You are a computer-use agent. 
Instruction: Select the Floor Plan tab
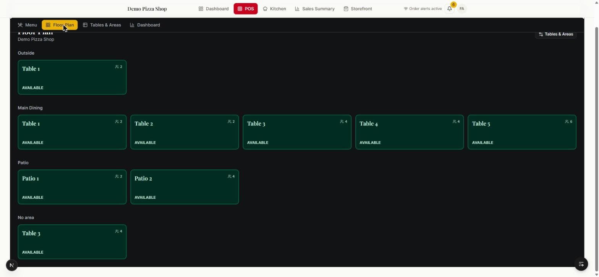click(x=60, y=25)
